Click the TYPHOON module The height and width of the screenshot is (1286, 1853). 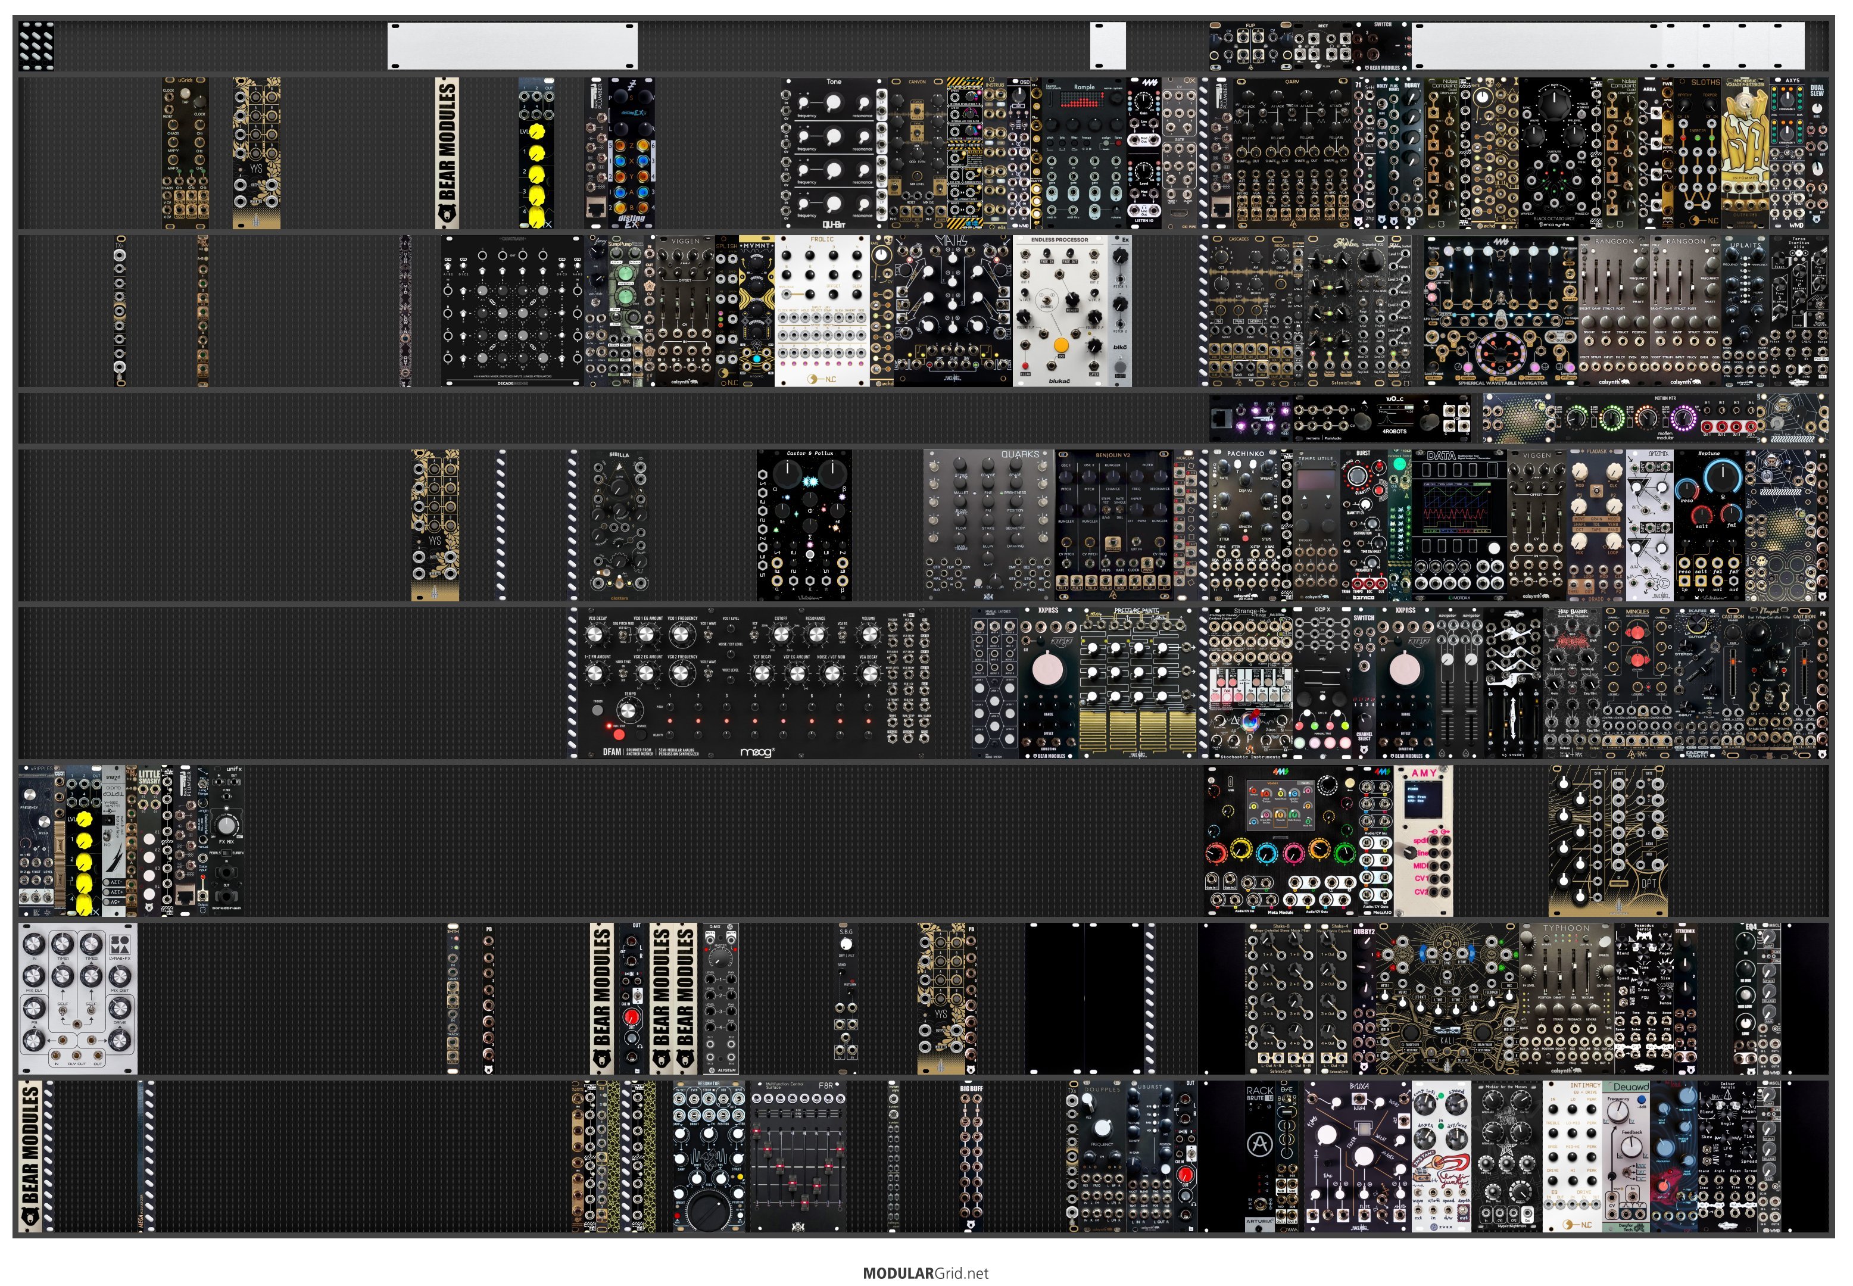point(1566,998)
